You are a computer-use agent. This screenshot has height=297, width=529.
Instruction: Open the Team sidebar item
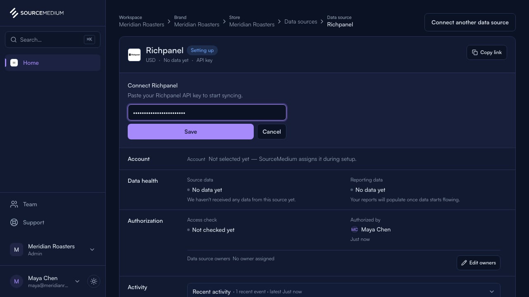(x=53, y=204)
